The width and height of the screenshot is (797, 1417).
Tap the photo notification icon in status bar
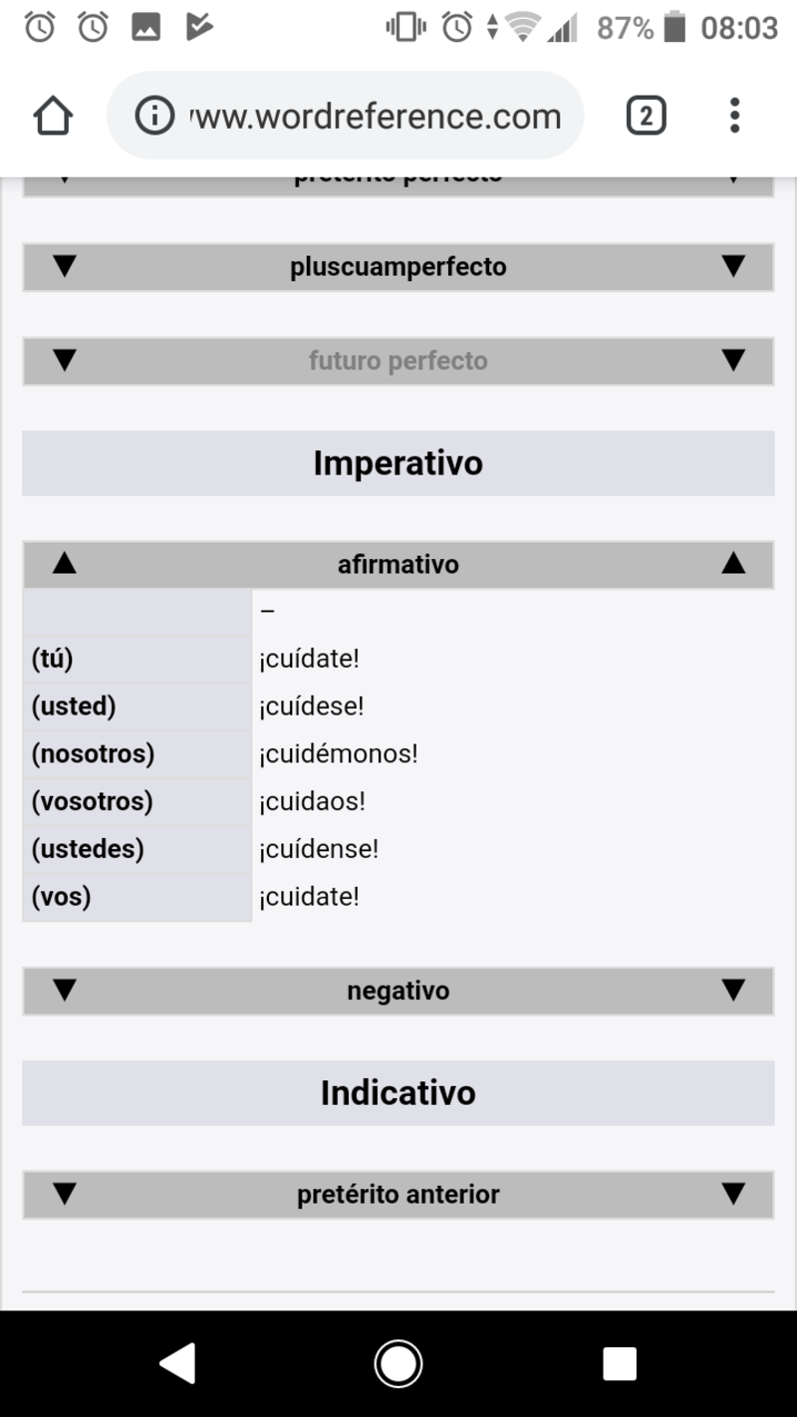click(144, 27)
